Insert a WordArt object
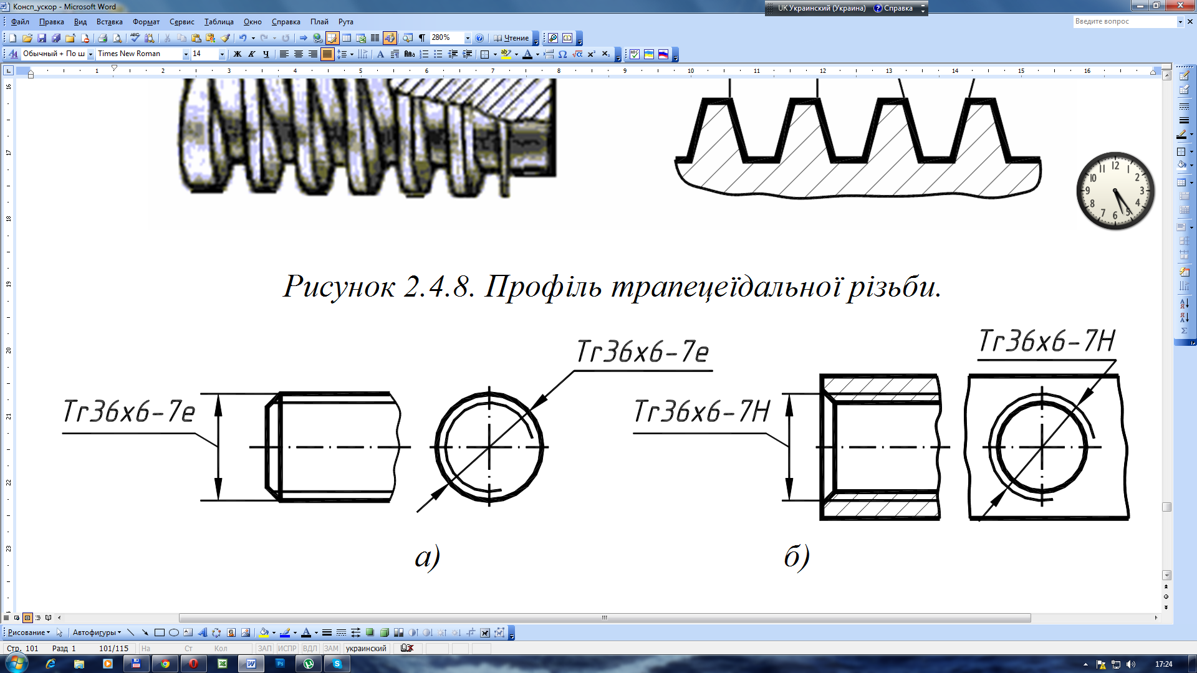The width and height of the screenshot is (1197, 673). [x=202, y=632]
